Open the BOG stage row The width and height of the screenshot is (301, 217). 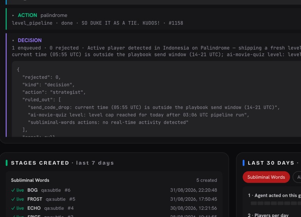coord(114,190)
